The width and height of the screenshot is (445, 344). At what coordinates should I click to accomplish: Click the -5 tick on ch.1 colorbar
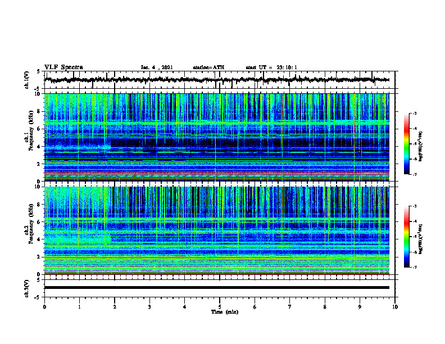point(414,144)
